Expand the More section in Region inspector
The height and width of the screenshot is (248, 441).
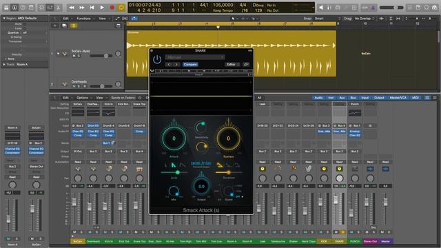6,59
